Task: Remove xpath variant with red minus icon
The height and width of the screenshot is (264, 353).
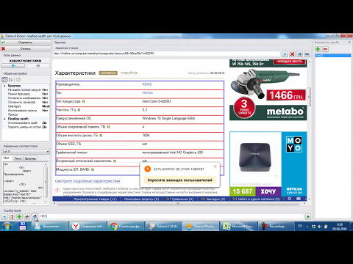Action: click(x=325, y=49)
